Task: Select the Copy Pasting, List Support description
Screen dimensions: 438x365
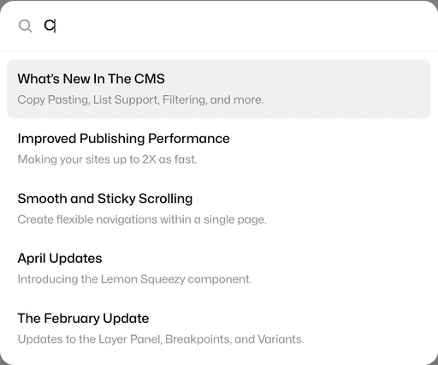Action: coord(140,99)
